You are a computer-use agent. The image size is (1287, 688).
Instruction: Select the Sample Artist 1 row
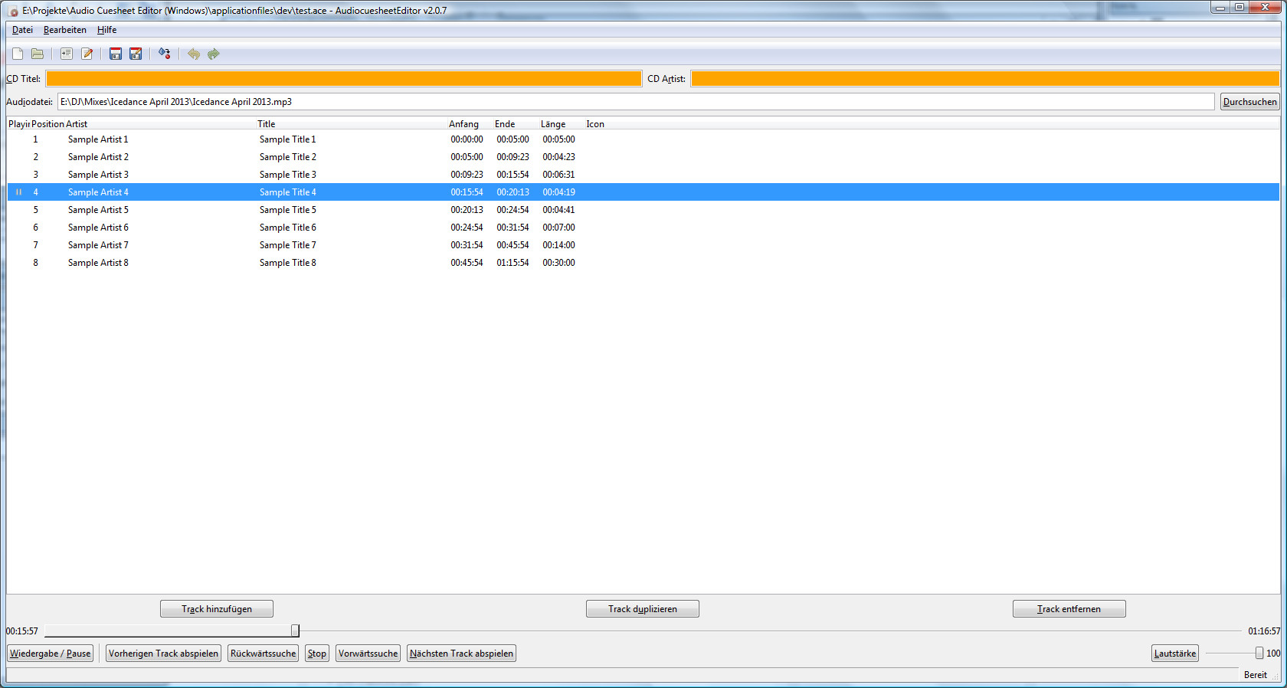tap(643, 139)
